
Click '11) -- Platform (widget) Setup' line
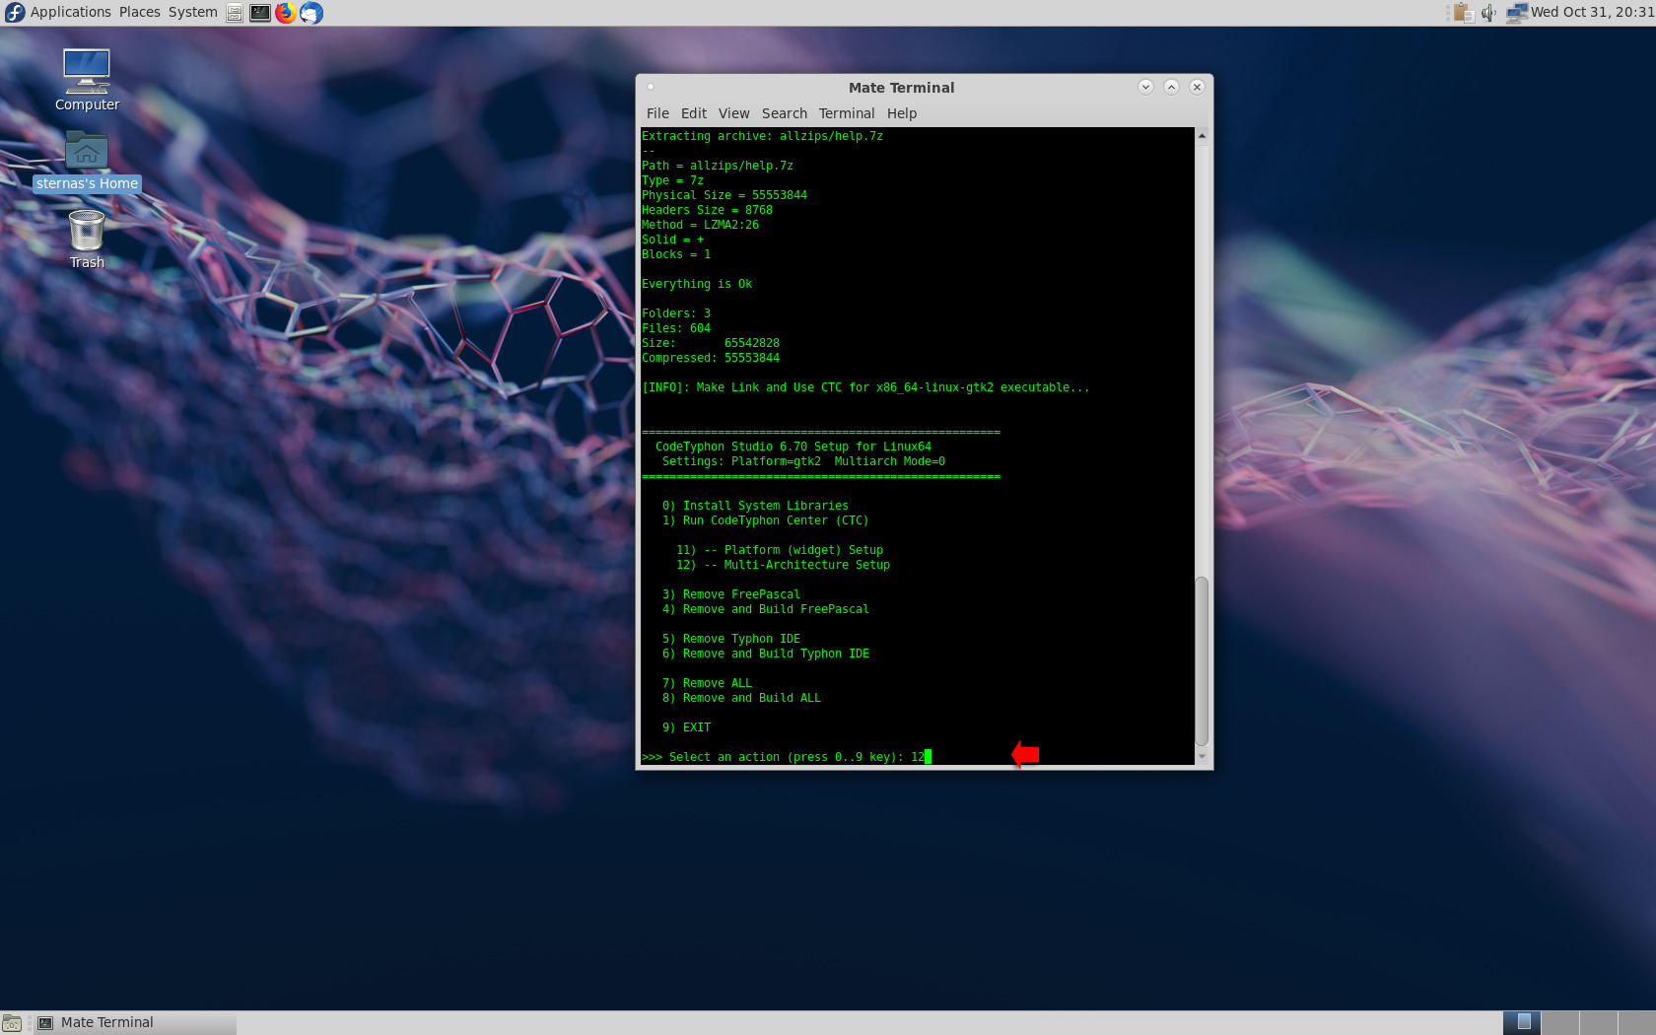pos(780,550)
